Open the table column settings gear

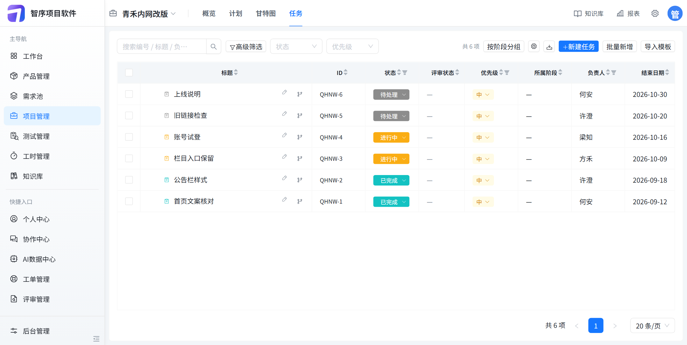(534, 46)
